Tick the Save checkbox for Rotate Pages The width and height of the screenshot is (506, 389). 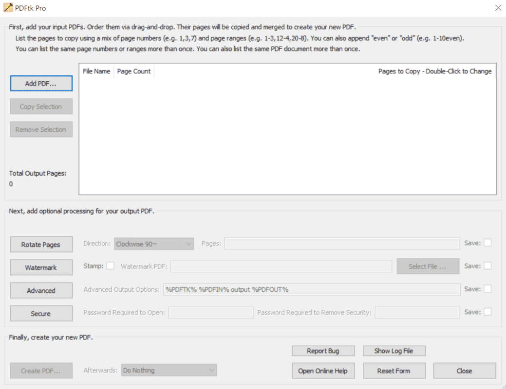point(487,243)
